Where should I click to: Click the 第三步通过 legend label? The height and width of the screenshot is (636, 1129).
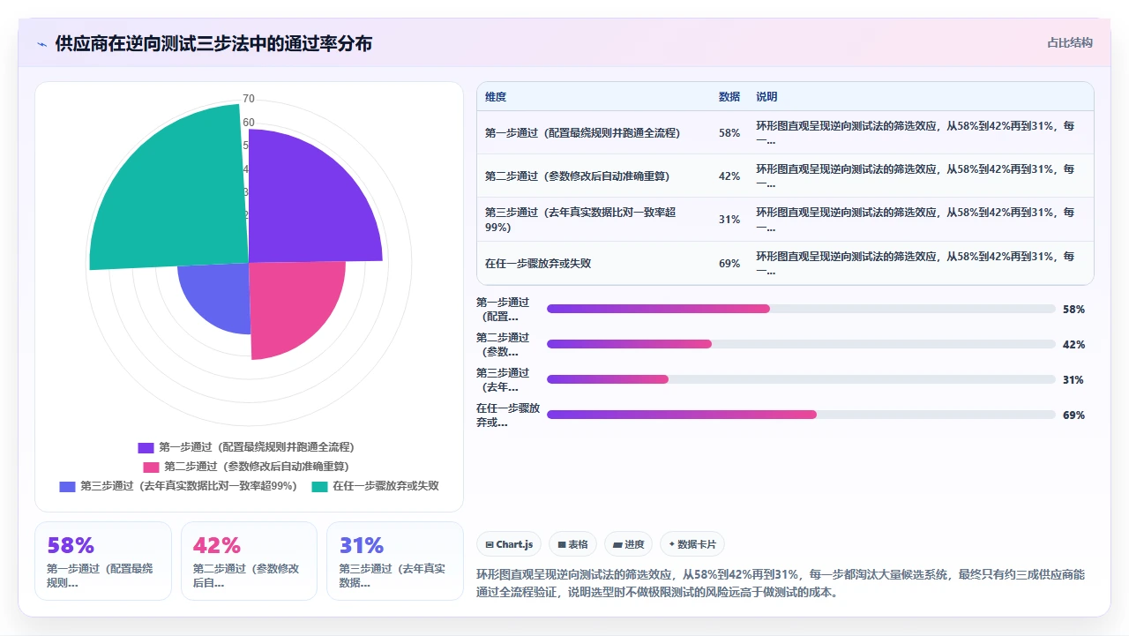[189, 486]
